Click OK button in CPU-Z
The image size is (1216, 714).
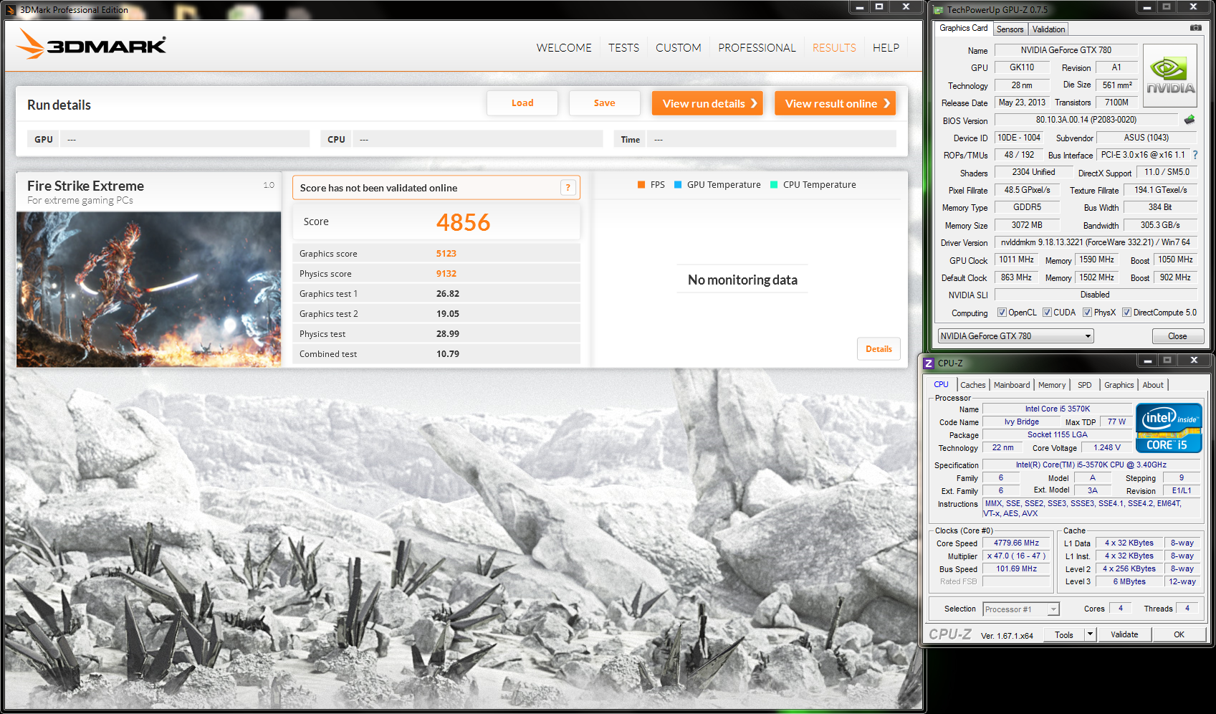click(x=1179, y=634)
